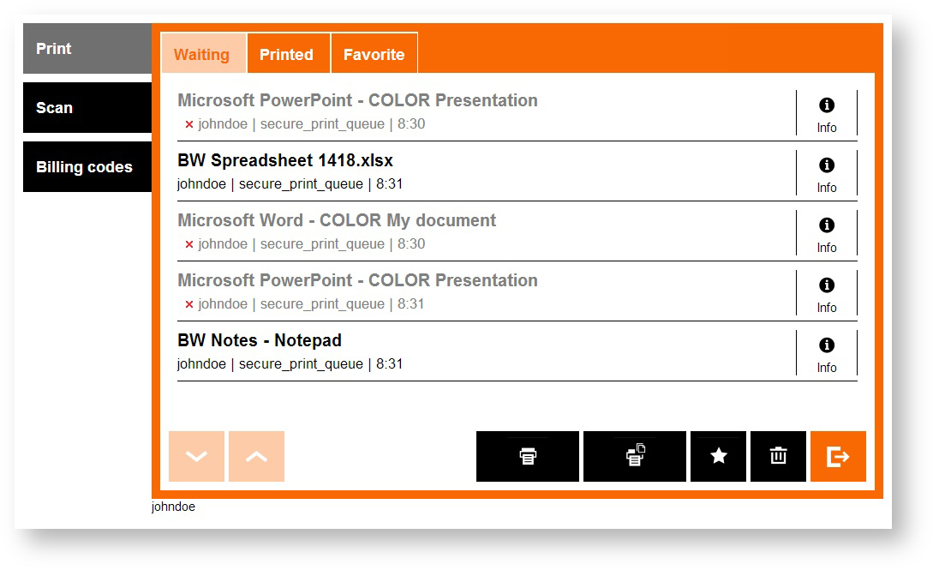Screen dimensions: 933x570
Task: Select the Waiting tab
Action: coord(202,54)
